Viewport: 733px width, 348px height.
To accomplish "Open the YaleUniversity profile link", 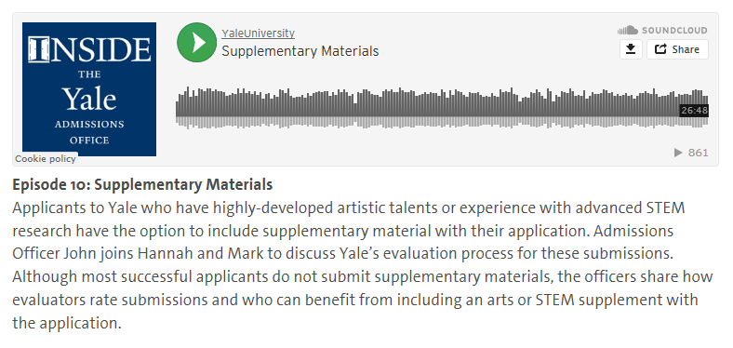I will coord(258,33).
